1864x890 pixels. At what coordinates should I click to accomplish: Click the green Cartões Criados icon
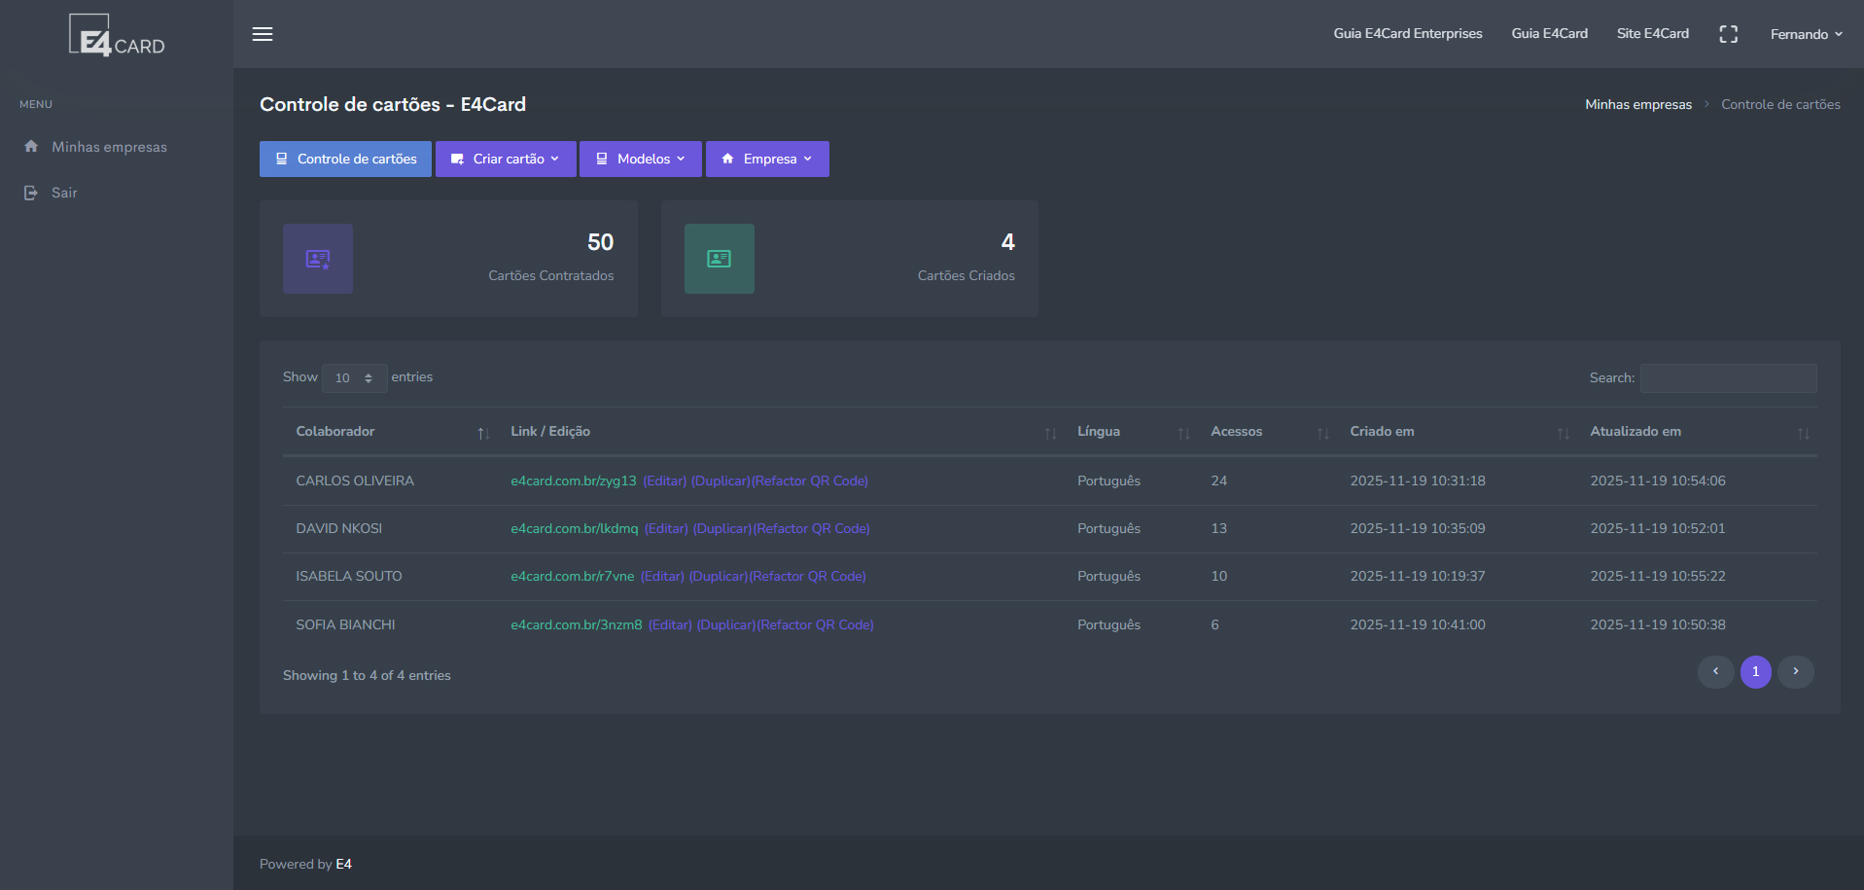pos(719,259)
